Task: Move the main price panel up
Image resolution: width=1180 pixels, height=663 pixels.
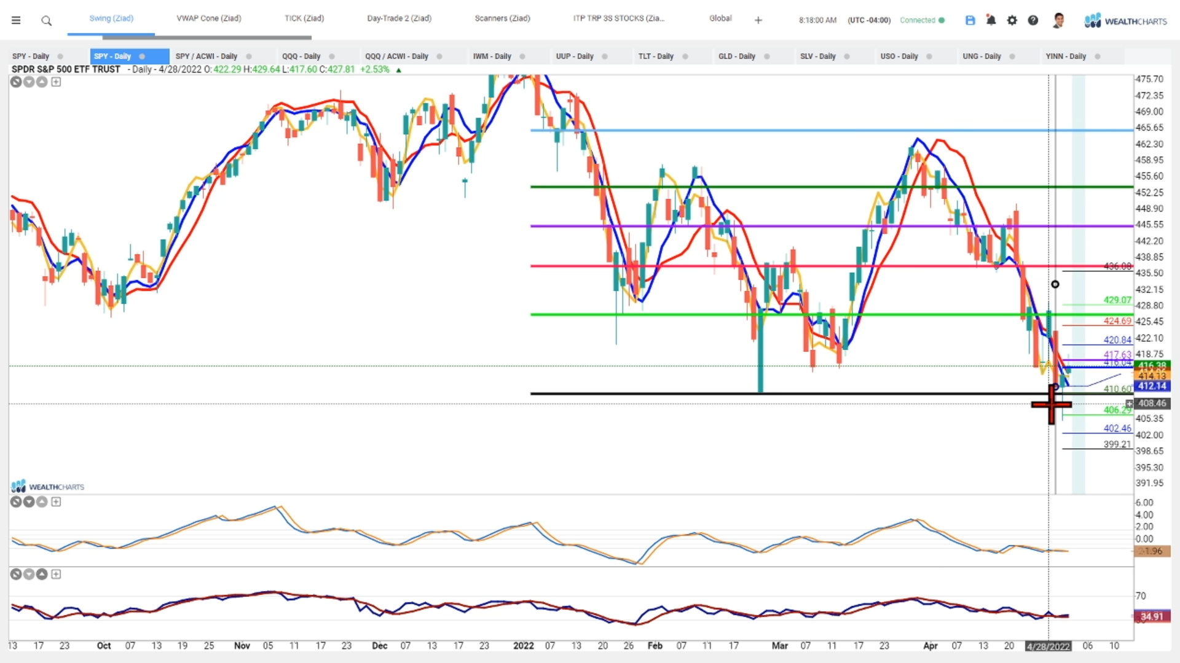Action: (42, 82)
